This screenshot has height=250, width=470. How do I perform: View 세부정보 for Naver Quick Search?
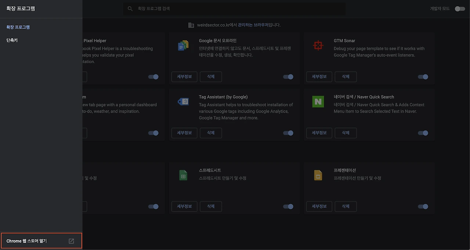[319, 133]
